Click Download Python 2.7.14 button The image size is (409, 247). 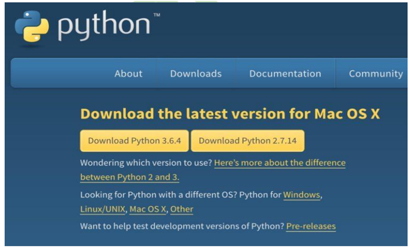(248, 141)
